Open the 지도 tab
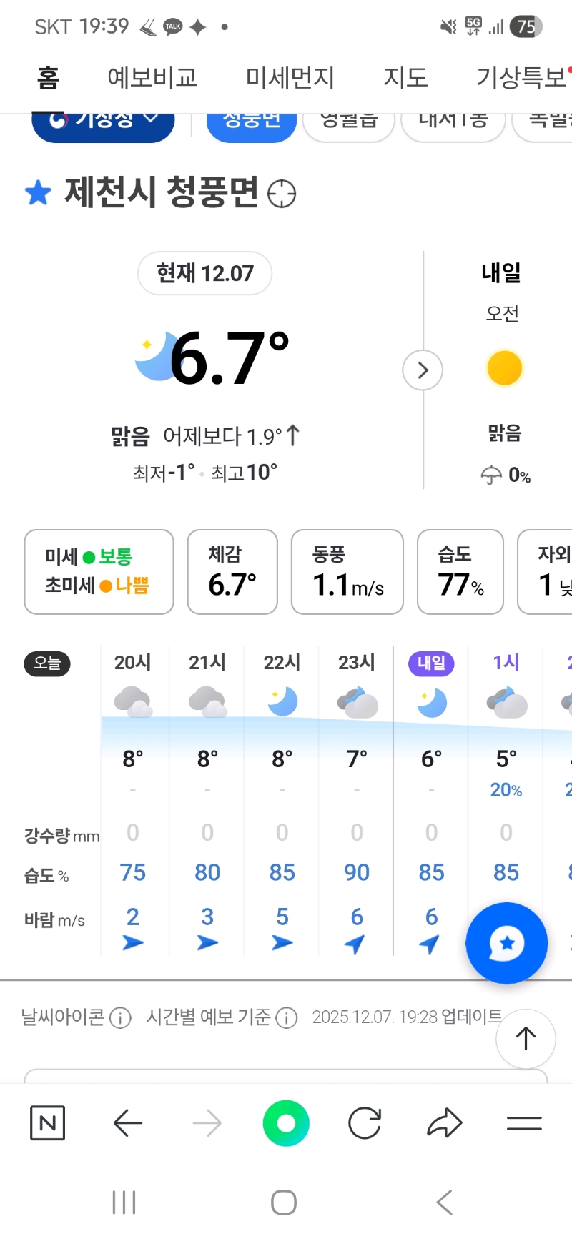 click(405, 77)
